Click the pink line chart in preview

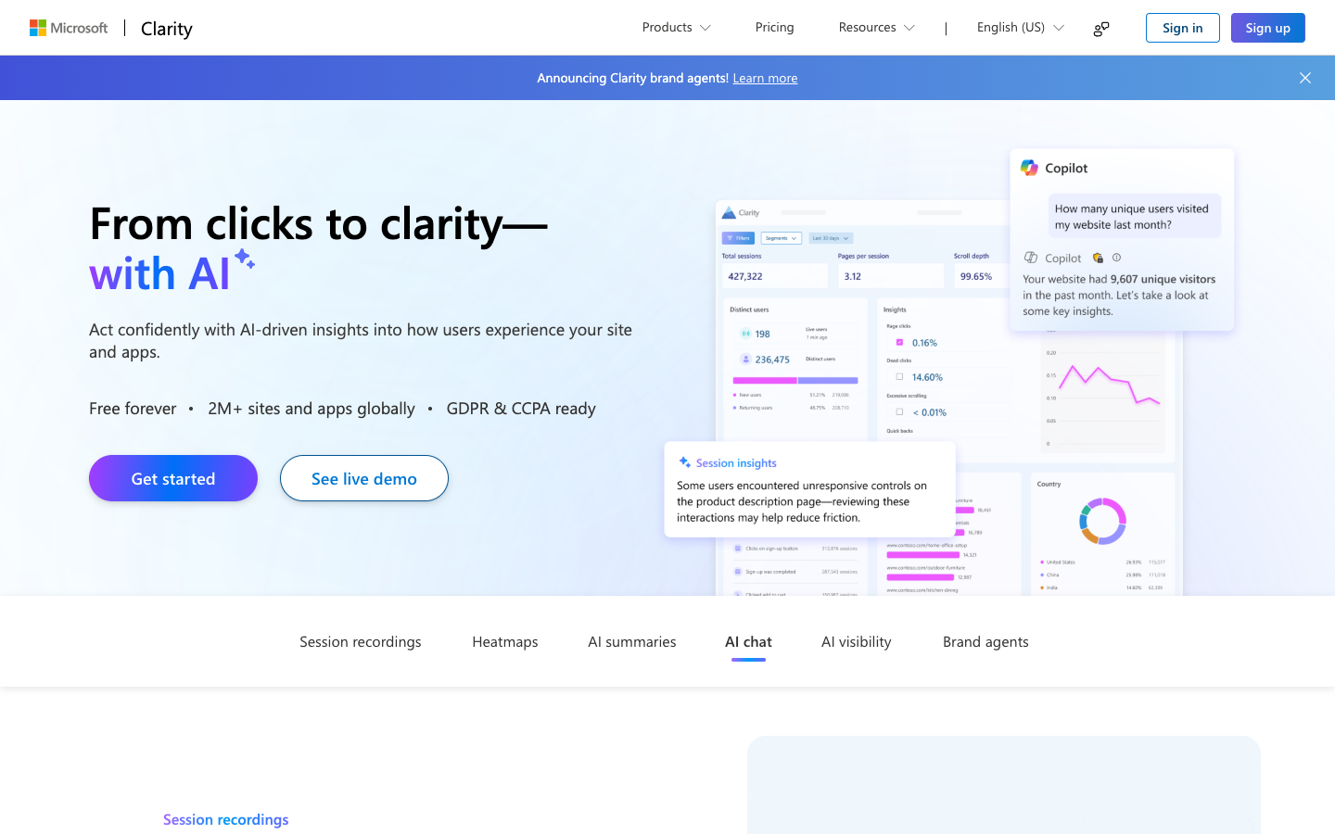[x=1109, y=385]
